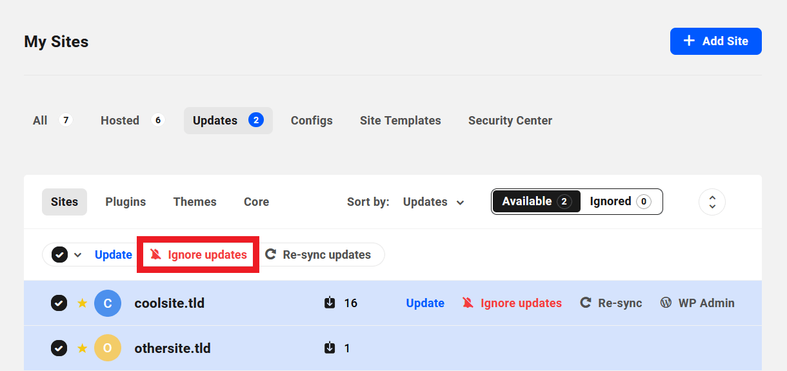This screenshot has height=371, width=787.
Task: Click the Re-sync icon in coolsite.tld row
Action: coord(586,303)
